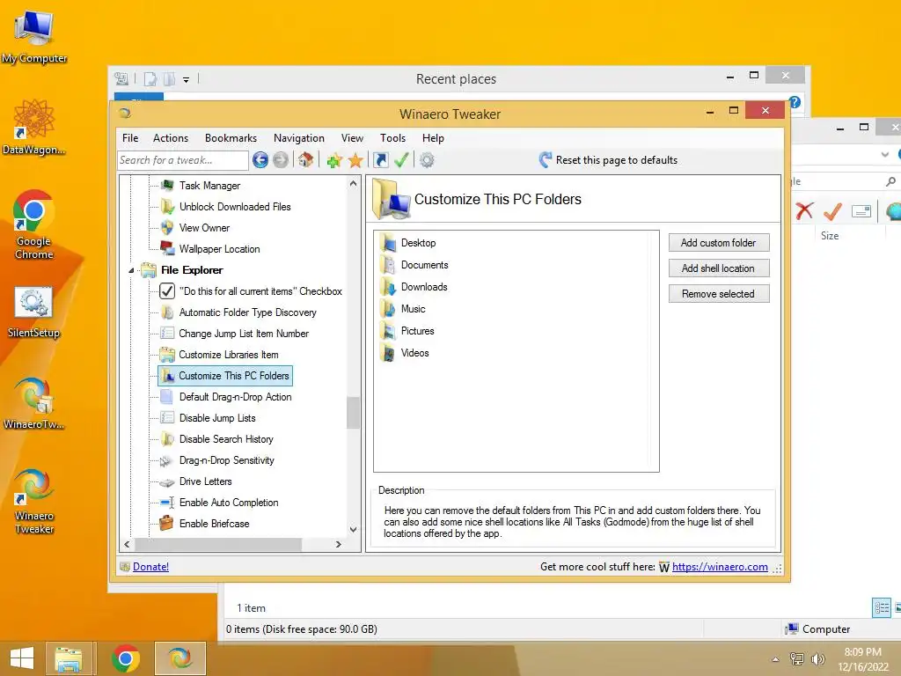This screenshot has height=676, width=901.
Task: Click the Search for a tweak field
Action: pos(183,160)
